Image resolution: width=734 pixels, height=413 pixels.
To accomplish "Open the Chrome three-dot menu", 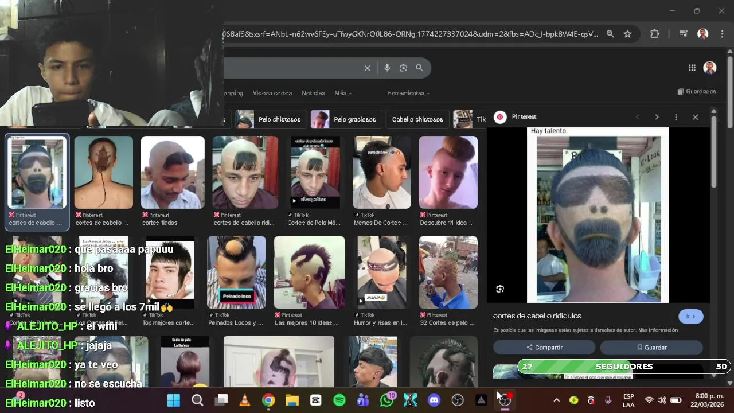I will click(x=721, y=34).
